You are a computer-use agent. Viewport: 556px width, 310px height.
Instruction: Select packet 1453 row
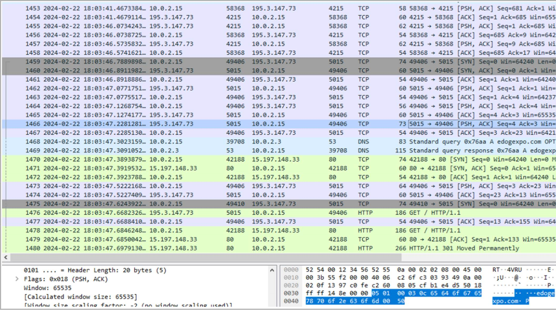[x=279, y=8]
